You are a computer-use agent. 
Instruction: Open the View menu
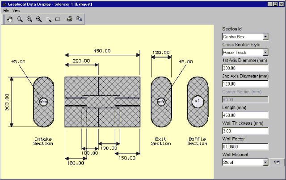(16, 10)
